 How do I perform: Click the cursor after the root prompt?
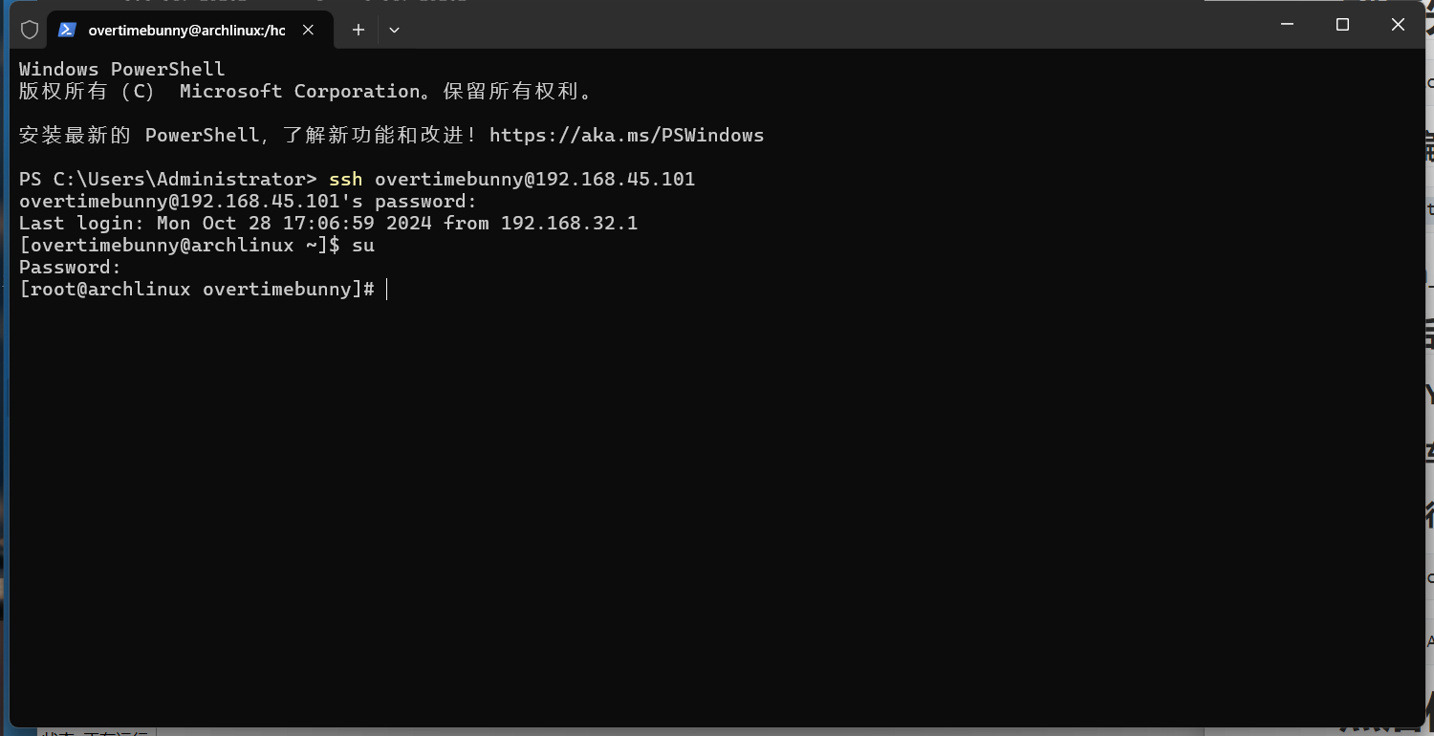(x=387, y=290)
